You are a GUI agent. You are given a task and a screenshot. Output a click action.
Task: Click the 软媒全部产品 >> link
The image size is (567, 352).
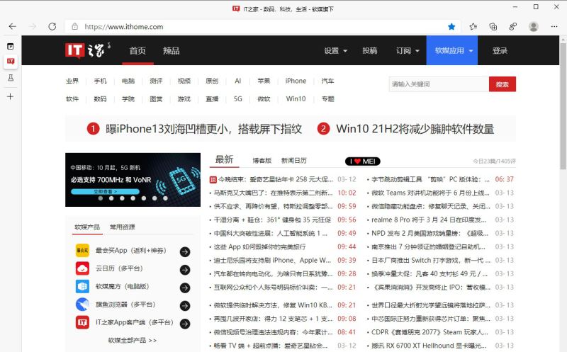133,341
